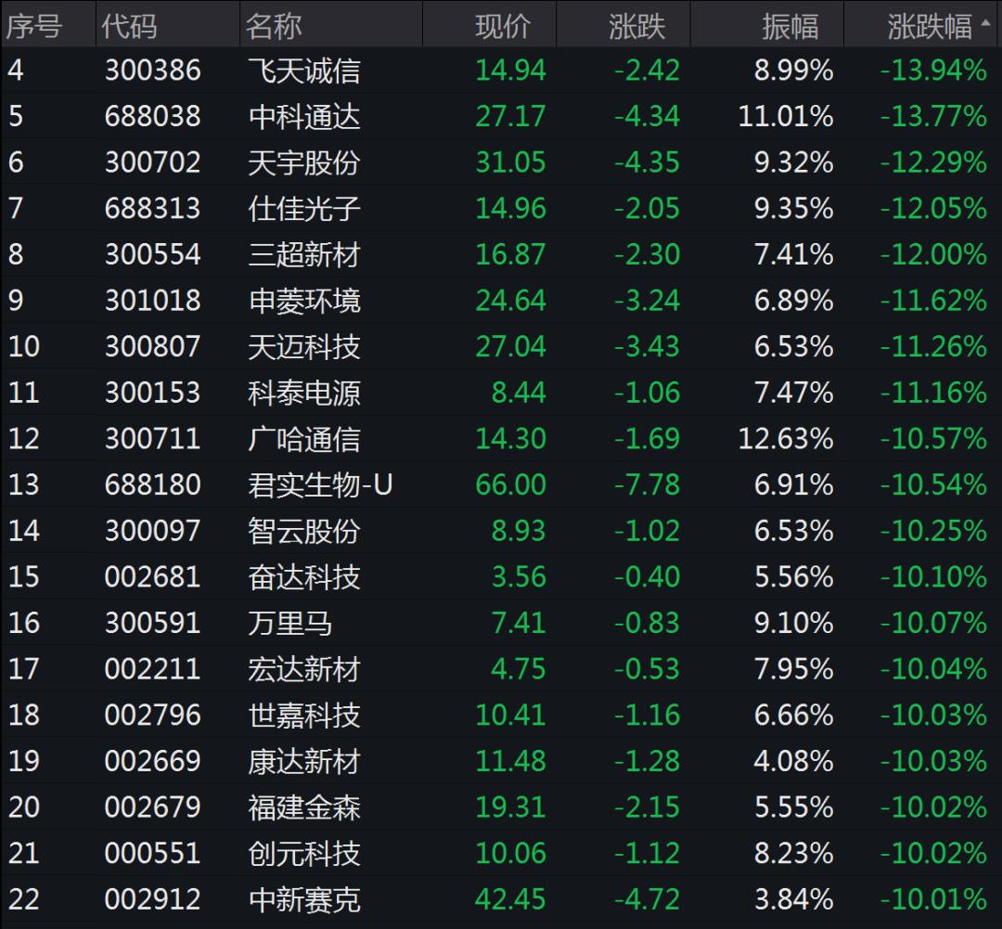The height and width of the screenshot is (929, 1002).
Task: Click stock code 300807
Action: click(153, 346)
